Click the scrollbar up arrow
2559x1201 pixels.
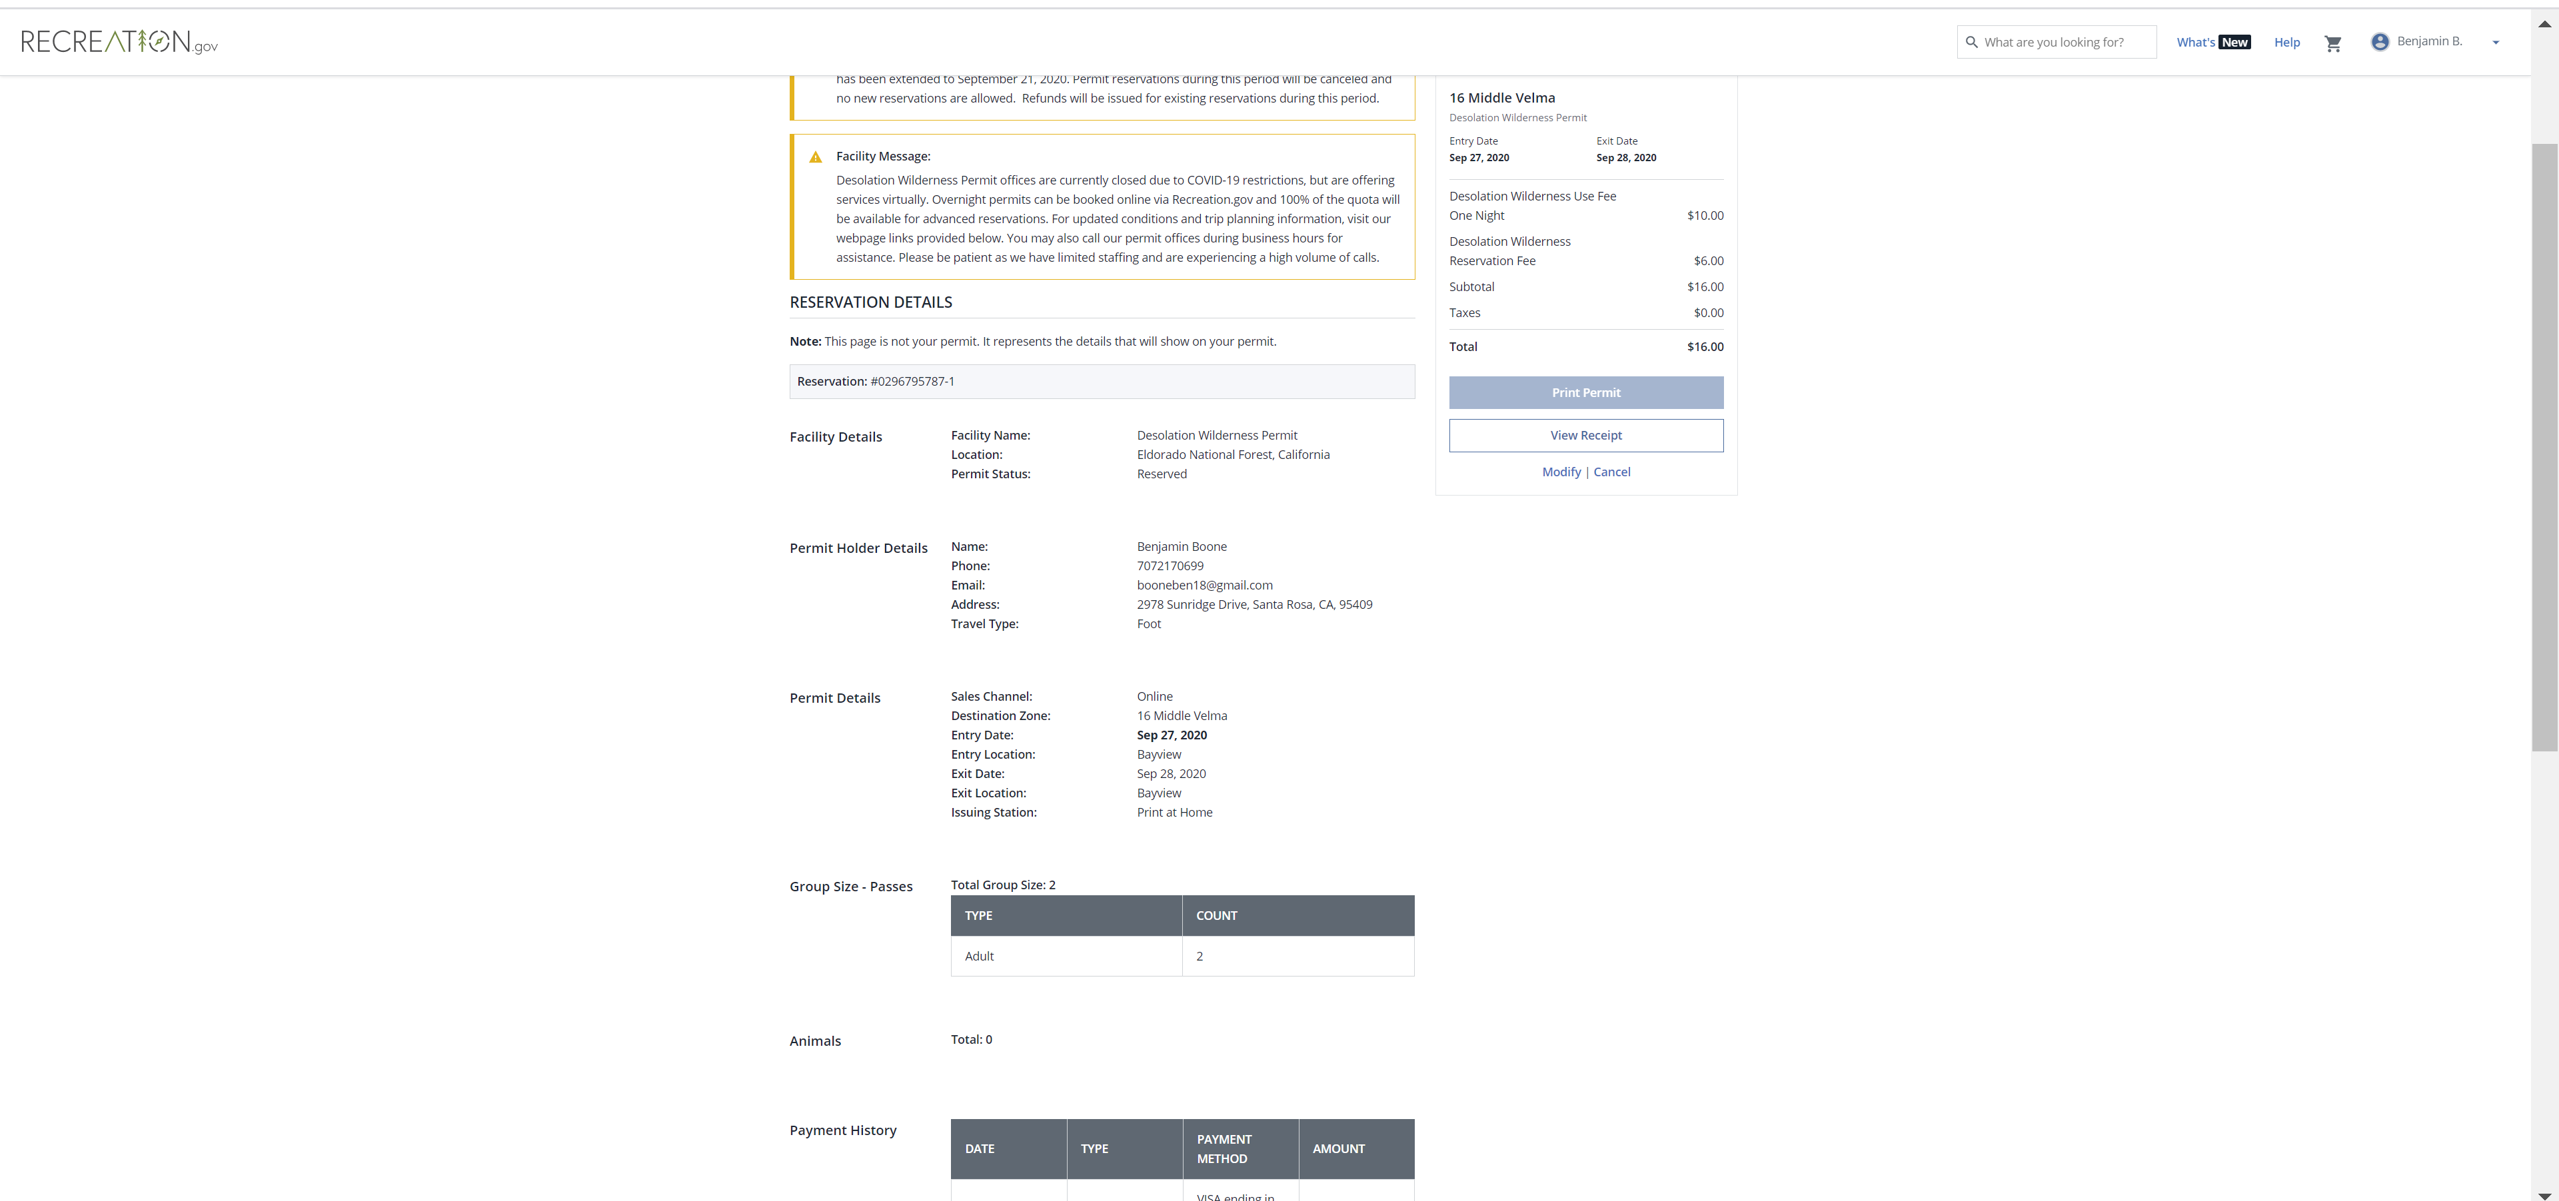point(2544,24)
